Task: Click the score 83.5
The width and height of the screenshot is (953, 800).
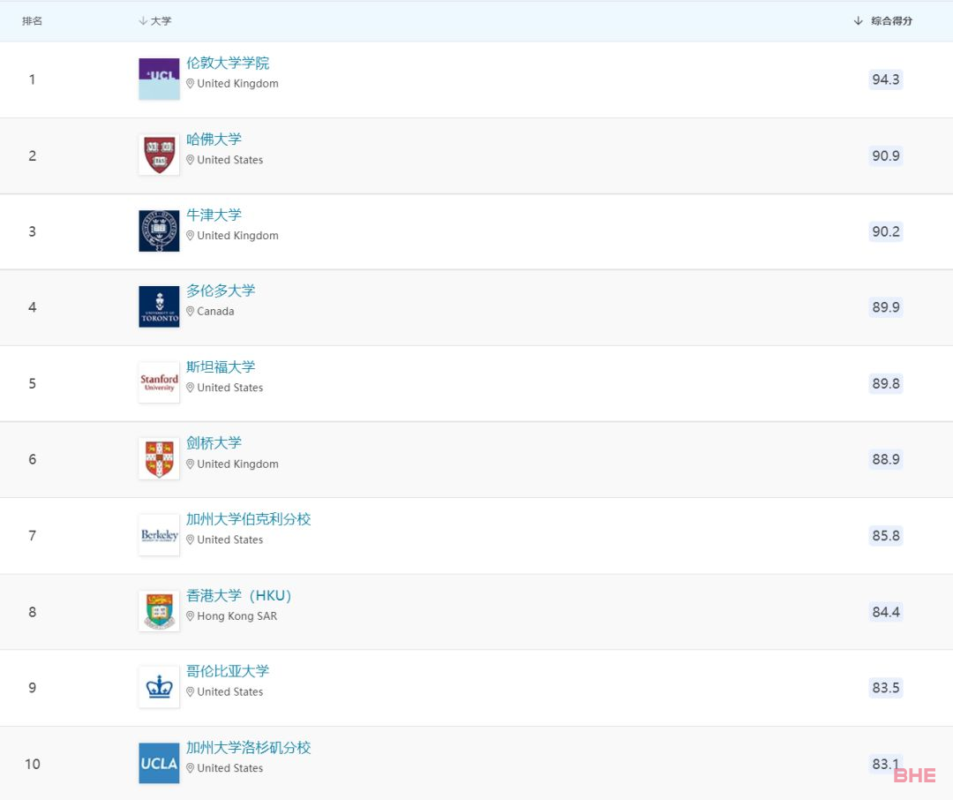Action: click(x=886, y=688)
